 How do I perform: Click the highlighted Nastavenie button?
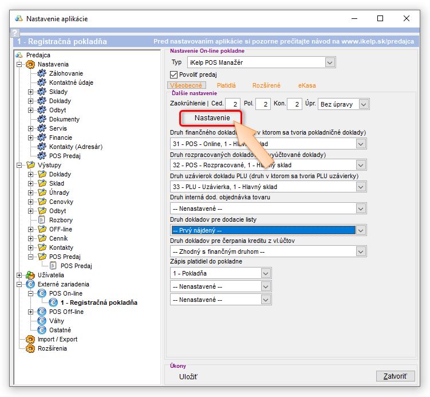tap(212, 118)
